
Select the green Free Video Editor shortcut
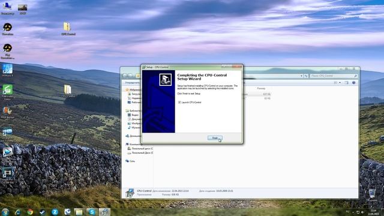click(x=7, y=92)
